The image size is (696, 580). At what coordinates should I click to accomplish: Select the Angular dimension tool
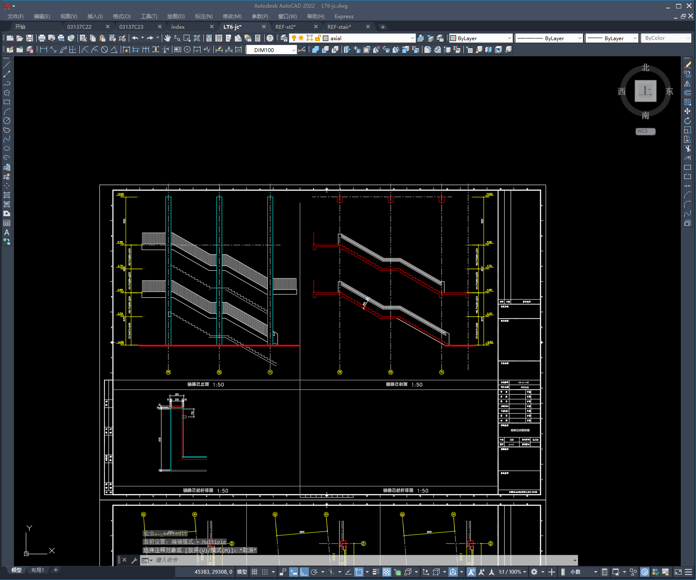(x=114, y=49)
